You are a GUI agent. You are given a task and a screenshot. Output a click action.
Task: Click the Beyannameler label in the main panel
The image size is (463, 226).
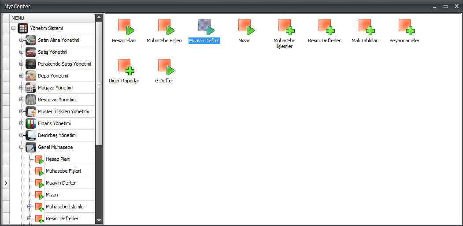pos(404,41)
